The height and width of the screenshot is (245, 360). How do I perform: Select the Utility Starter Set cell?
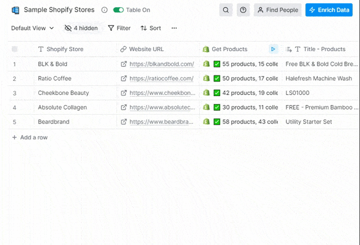pos(321,122)
